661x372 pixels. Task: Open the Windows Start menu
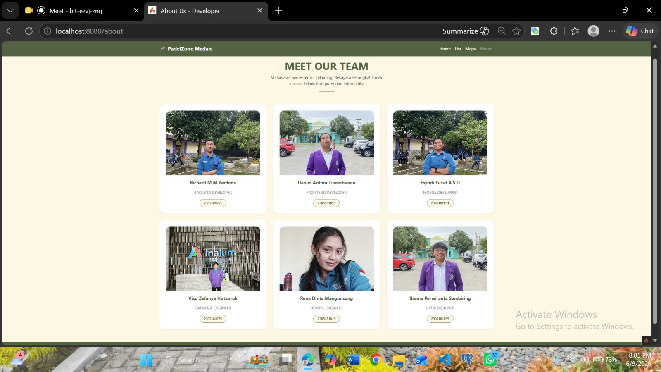146,360
